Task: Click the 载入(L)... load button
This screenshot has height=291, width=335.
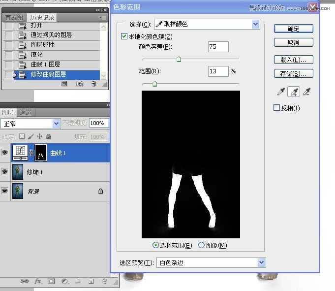Action: [294, 60]
